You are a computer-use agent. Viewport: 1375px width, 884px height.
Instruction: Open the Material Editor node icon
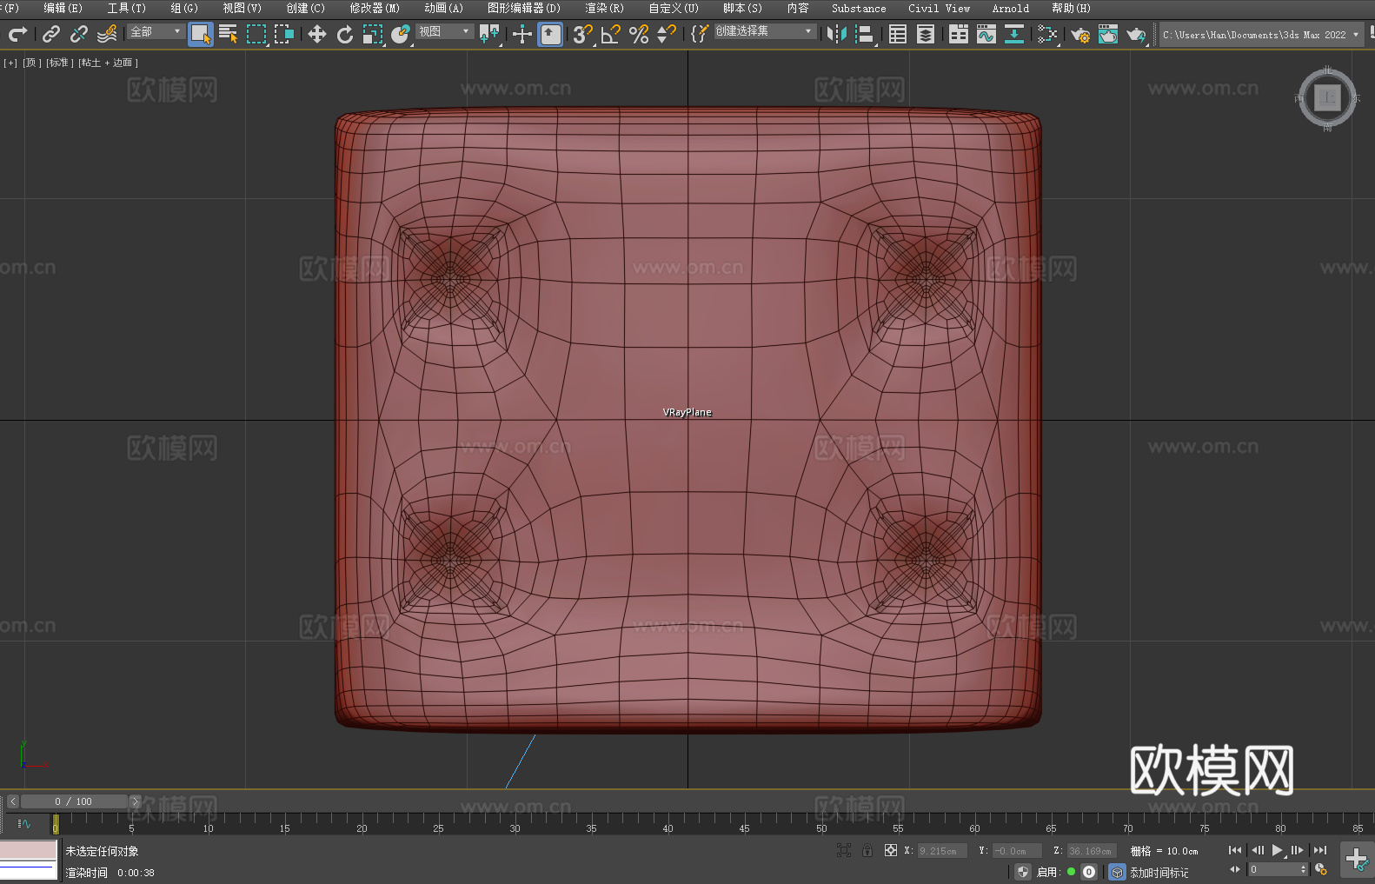[x=1047, y=34]
